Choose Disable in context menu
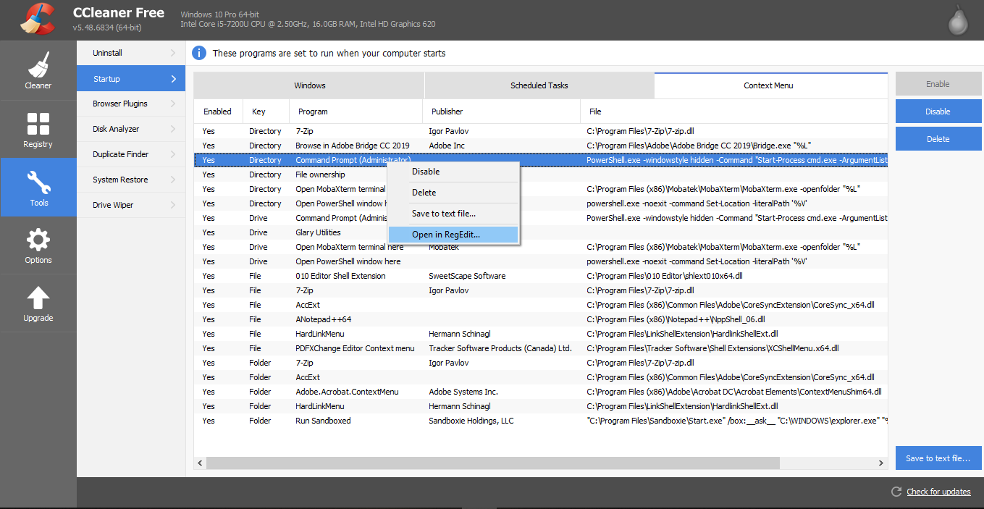 point(453,172)
